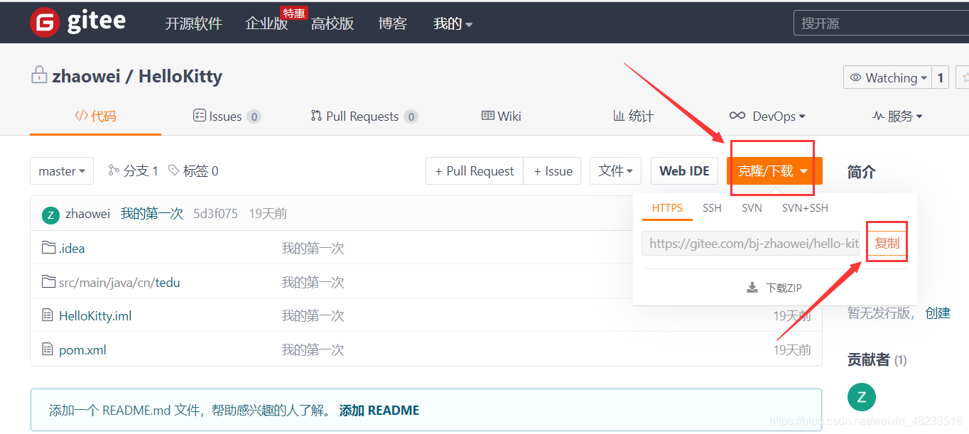Select the SVN clone tab

click(752, 207)
